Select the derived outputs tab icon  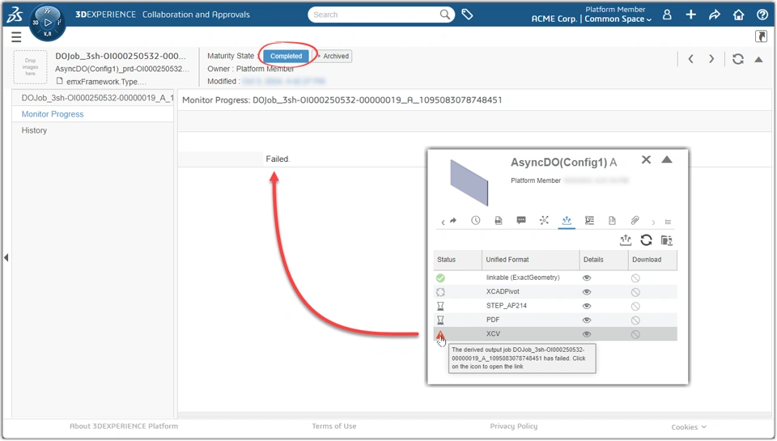point(567,220)
